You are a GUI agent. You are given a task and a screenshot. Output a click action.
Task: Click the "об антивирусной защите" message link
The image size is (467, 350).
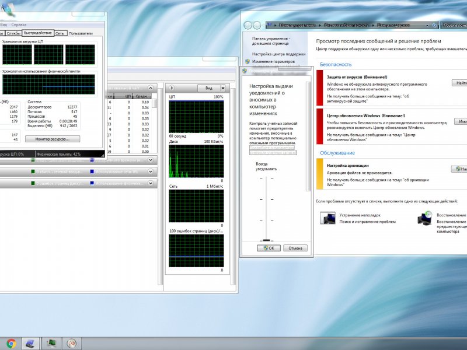click(x=368, y=99)
